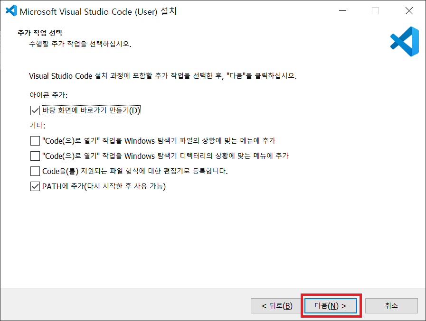Go back with the < 뒤로(B) button
Viewport: 426px width, 321px height.
point(276,306)
